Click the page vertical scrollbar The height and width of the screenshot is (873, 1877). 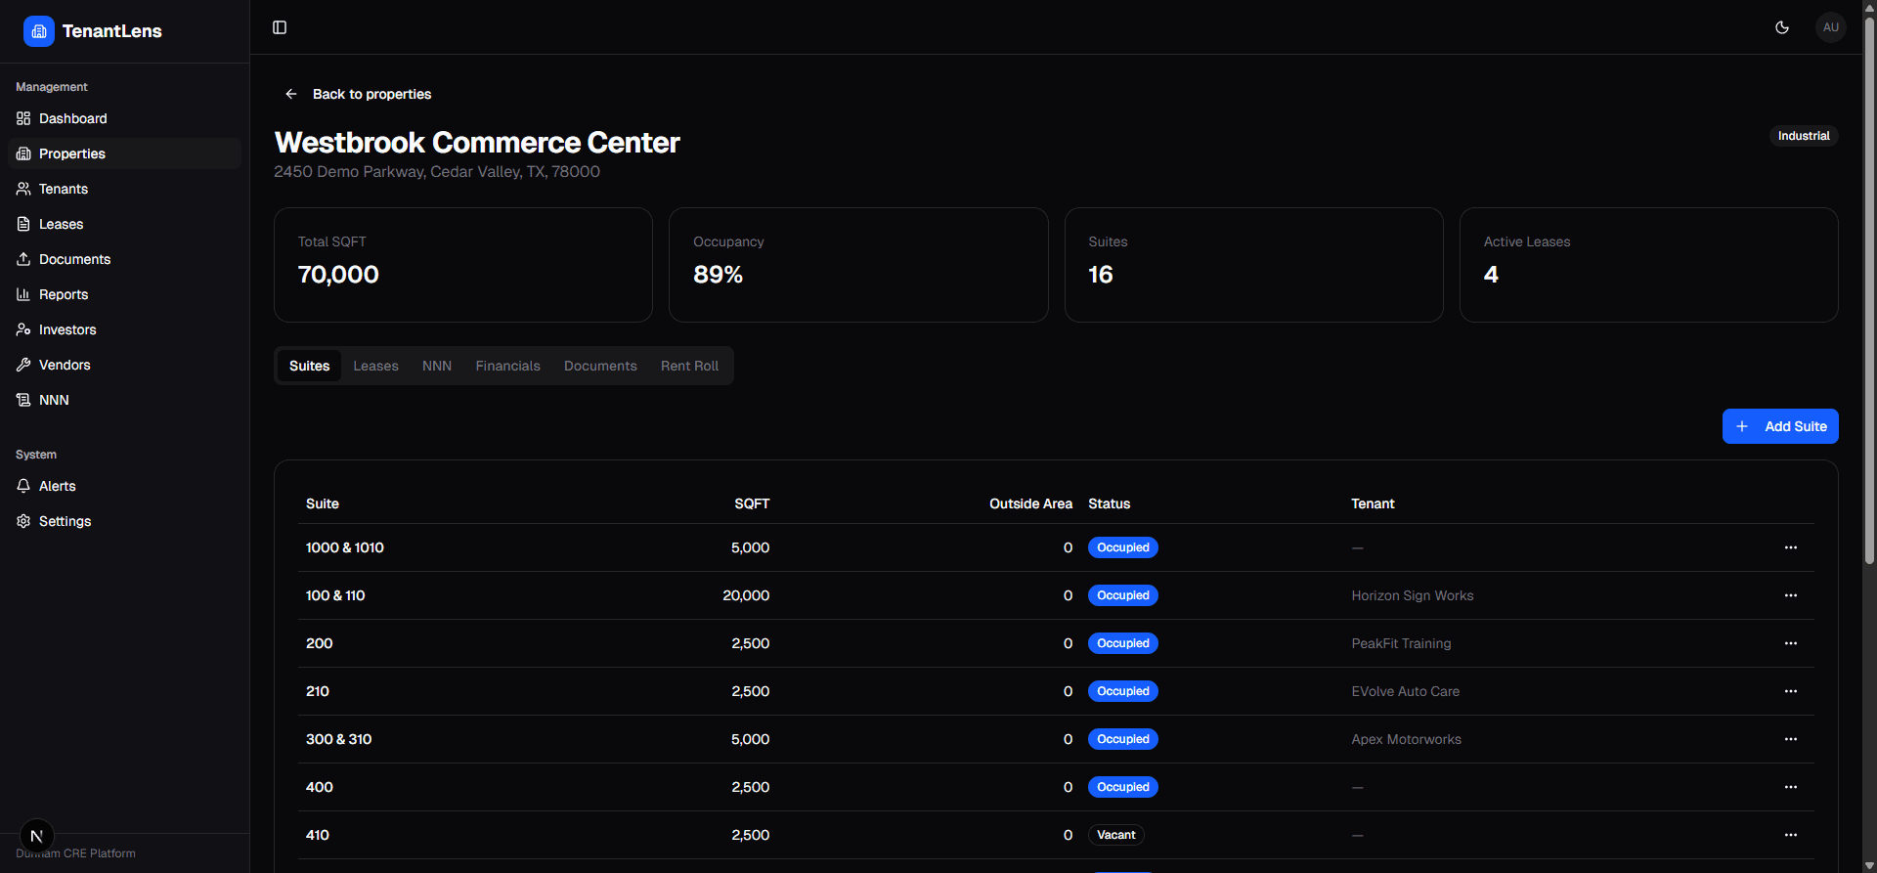click(x=1869, y=293)
